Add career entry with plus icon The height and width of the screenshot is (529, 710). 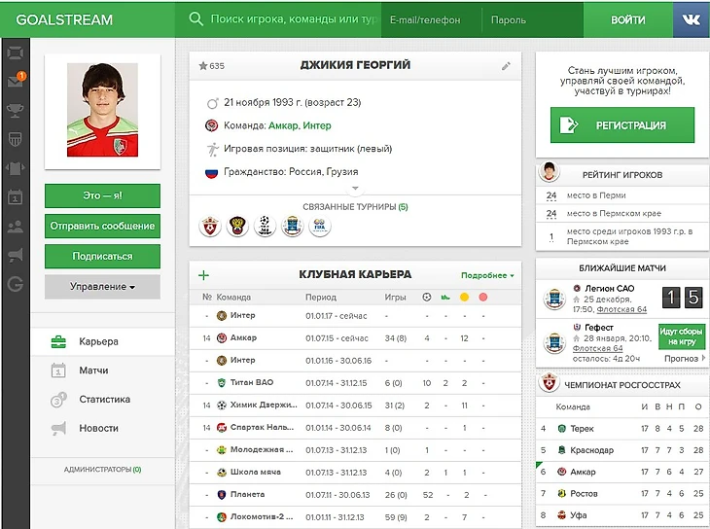point(204,275)
